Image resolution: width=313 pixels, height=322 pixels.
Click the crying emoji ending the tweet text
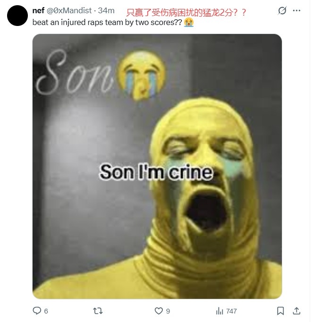[189, 22]
